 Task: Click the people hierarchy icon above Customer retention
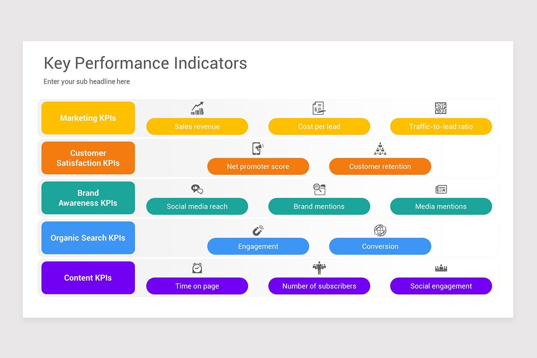click(380, 149)
